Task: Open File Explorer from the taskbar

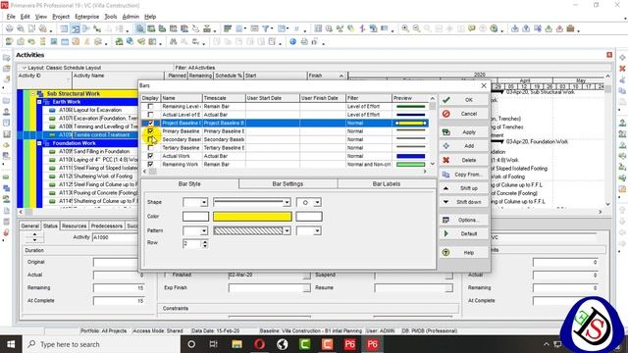Action: [236, 344]
